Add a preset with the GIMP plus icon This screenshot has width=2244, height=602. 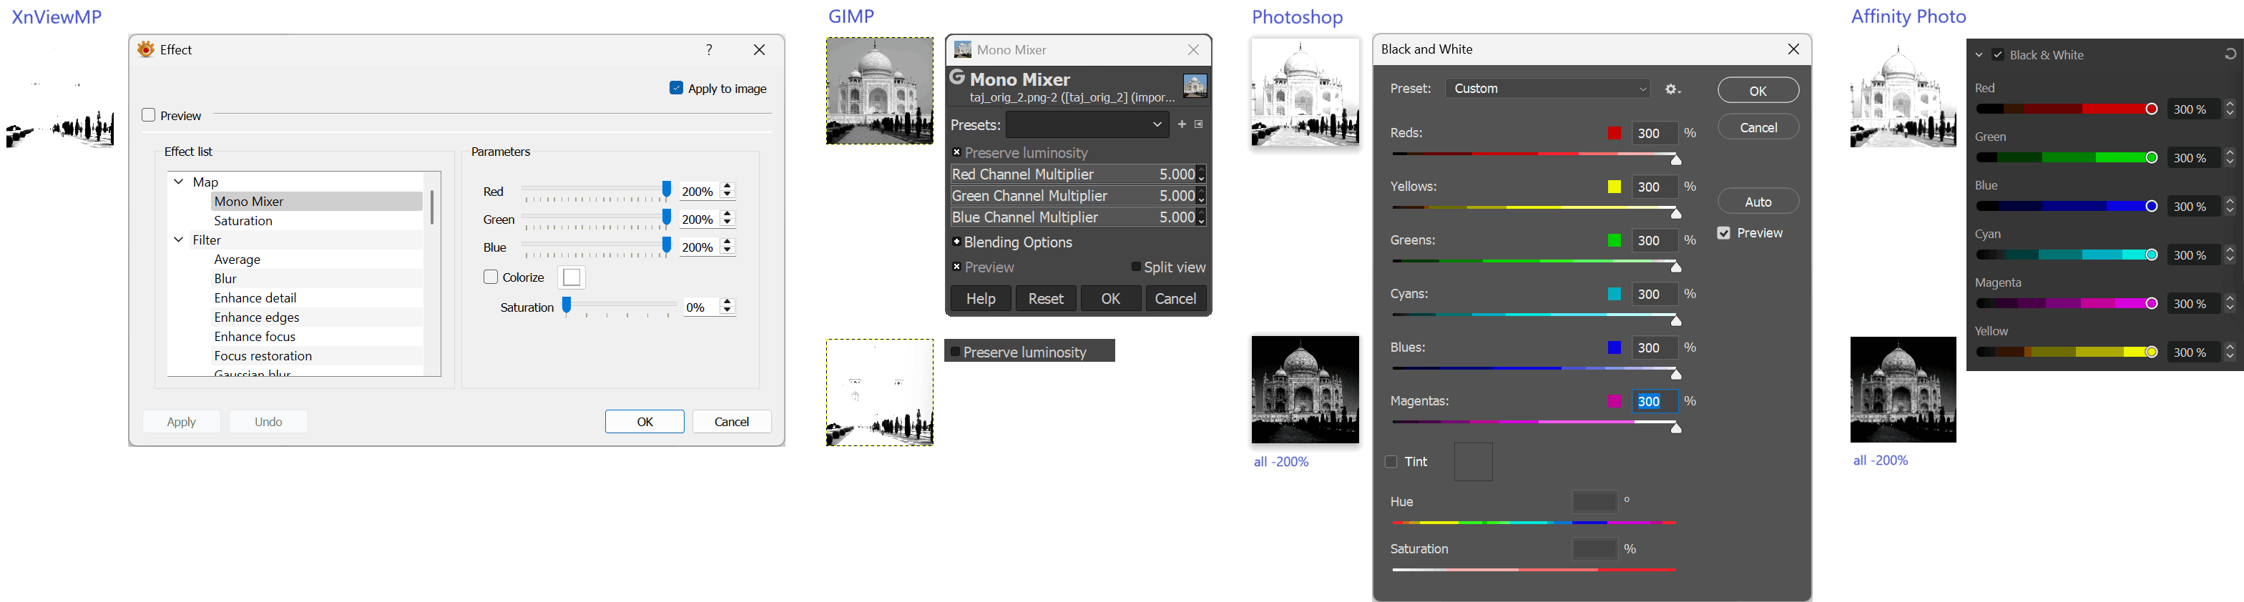[x=1182, y=124]
